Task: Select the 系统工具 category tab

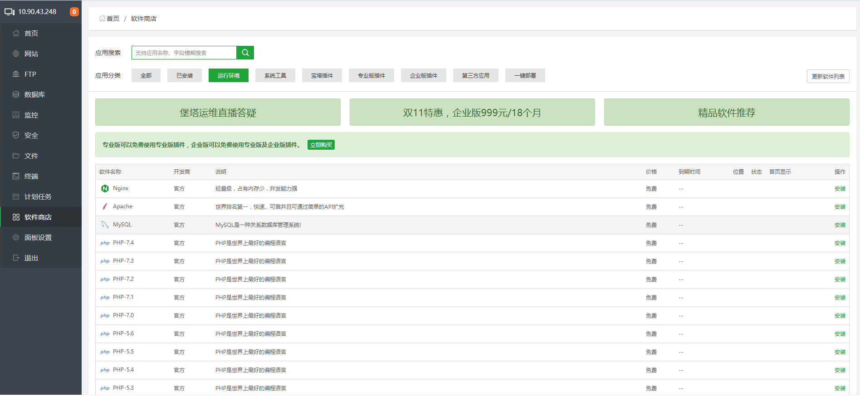Action: click(x=275, y=75)
